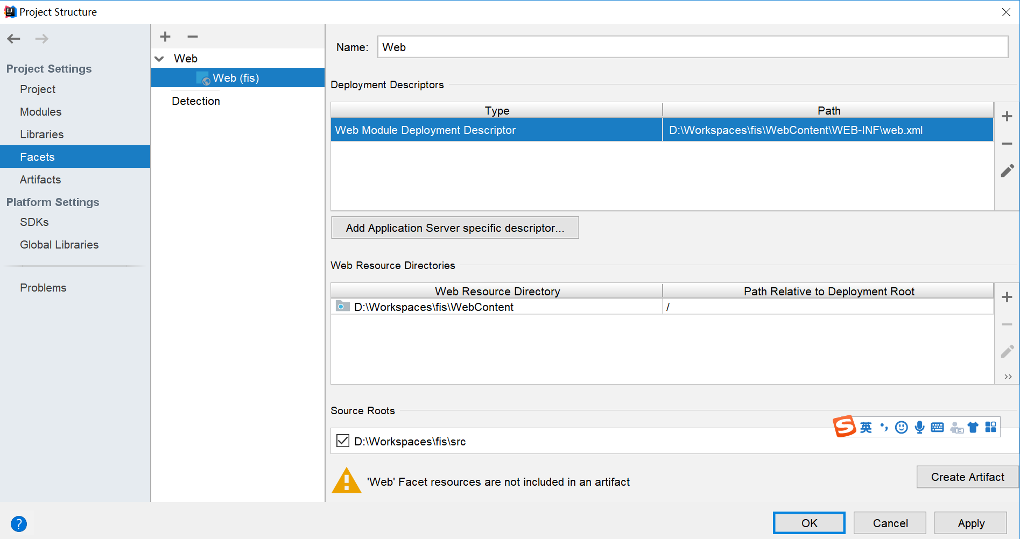1020x539 pixels.
Task: Confirm the dialog with OK
Action: coord(809,523)
